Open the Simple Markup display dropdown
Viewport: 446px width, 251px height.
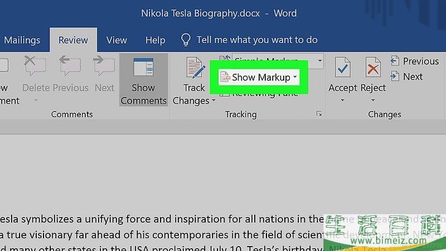320,61
